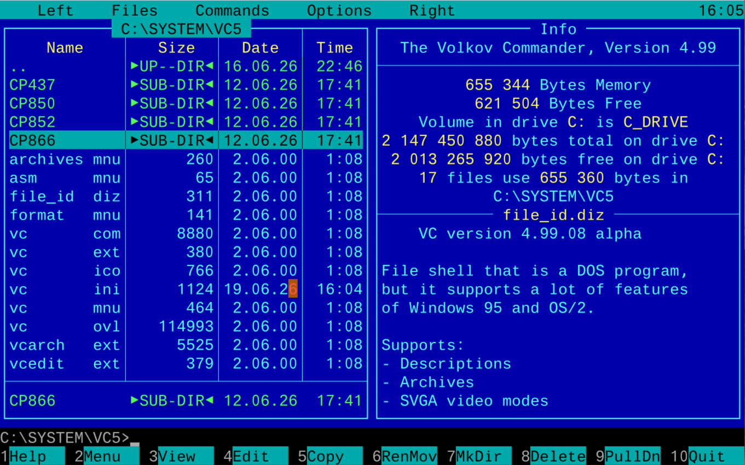Open the Files menu
Viewport: 745px width, 465px height.
tap(135, 10)
